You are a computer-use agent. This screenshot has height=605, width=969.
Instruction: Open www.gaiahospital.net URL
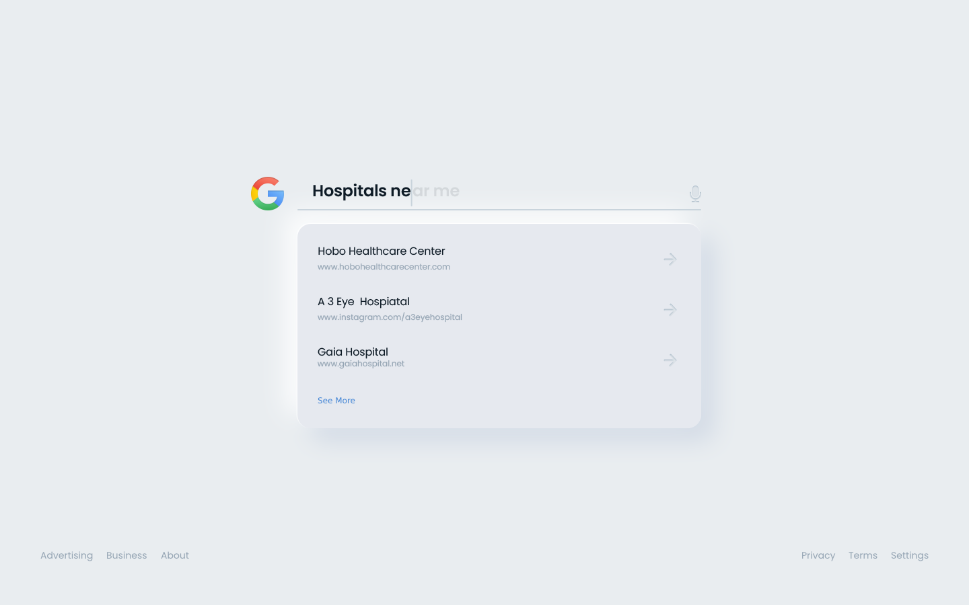pyautogui.click(x=361, y=364)
